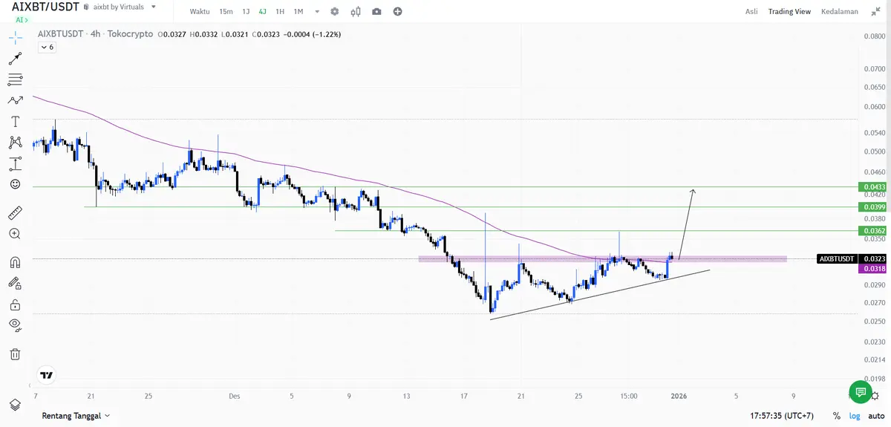891x427 pixels.
Task: Activate the zoom in tool
Action: (15, 234)
